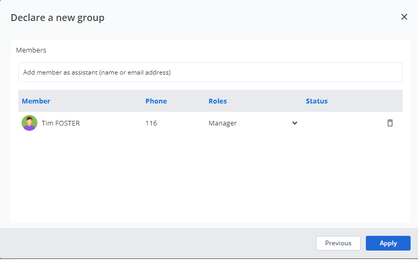Delete Tim FOSTER with the trash icon

click(390, 123)
